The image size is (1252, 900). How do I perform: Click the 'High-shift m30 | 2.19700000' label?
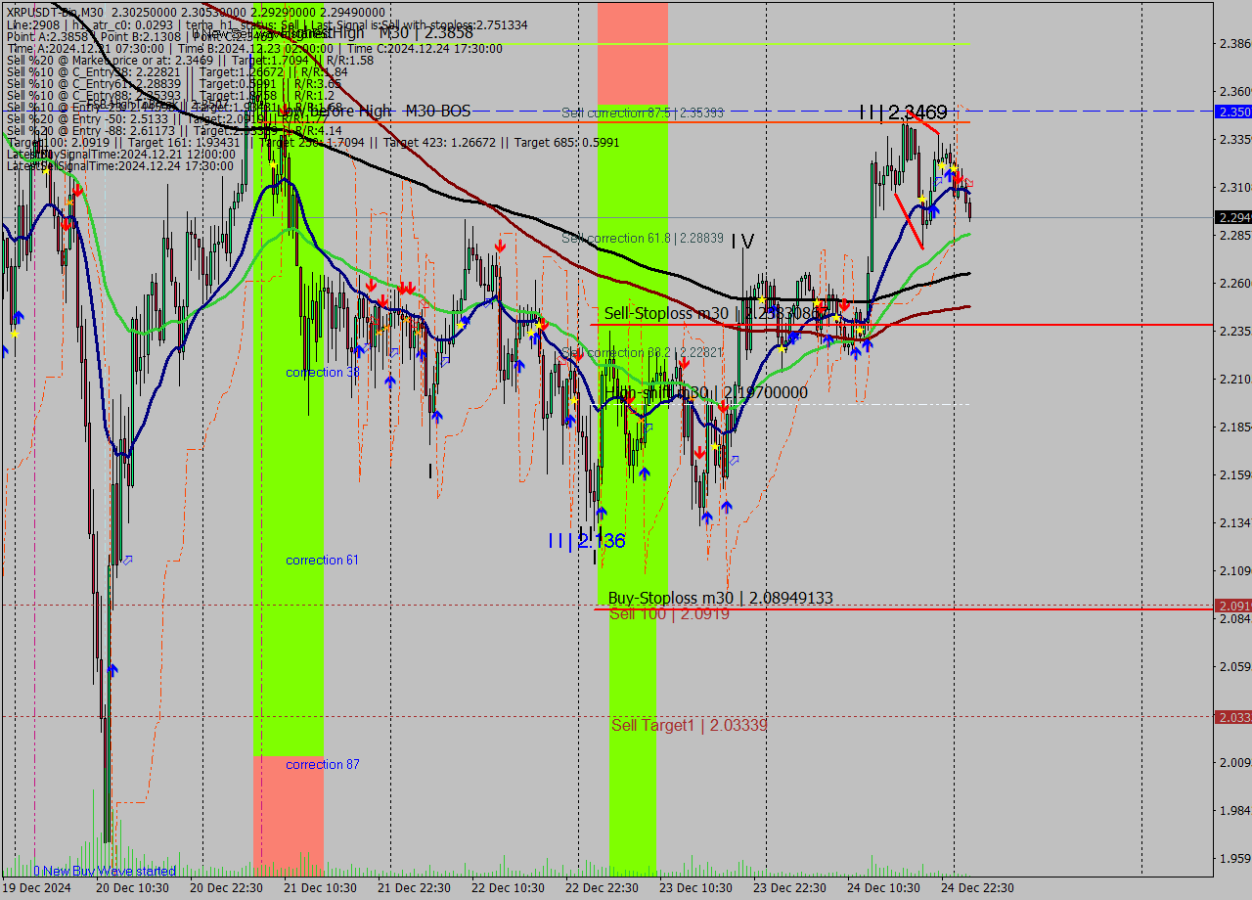coord(706,392)
